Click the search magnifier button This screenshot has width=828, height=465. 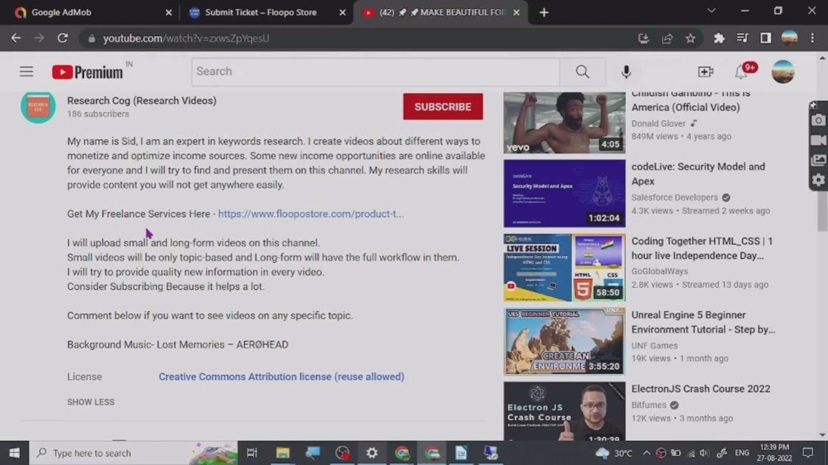582,72
